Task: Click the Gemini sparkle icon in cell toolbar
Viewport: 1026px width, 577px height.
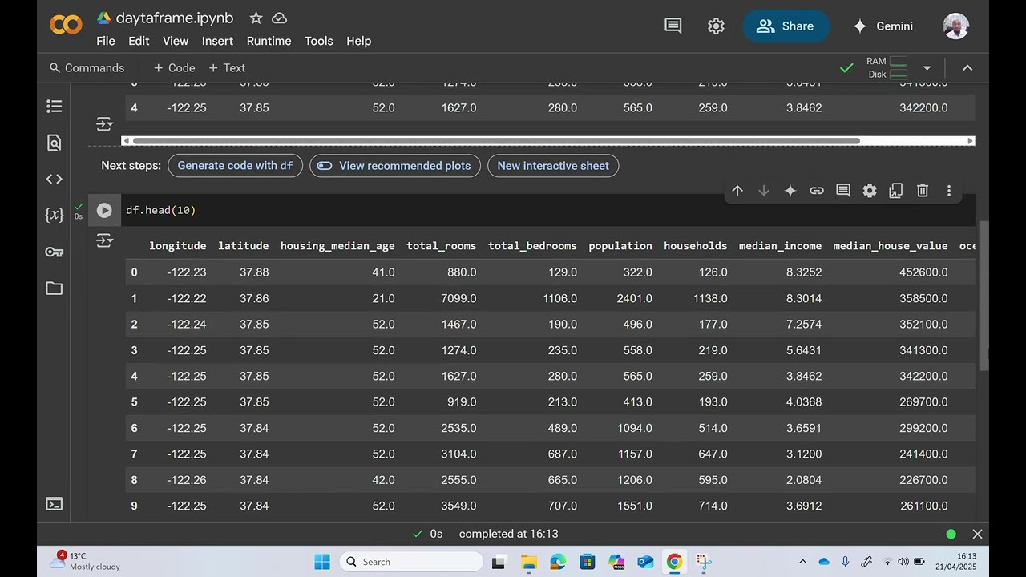Action: (x=790, y=191)
